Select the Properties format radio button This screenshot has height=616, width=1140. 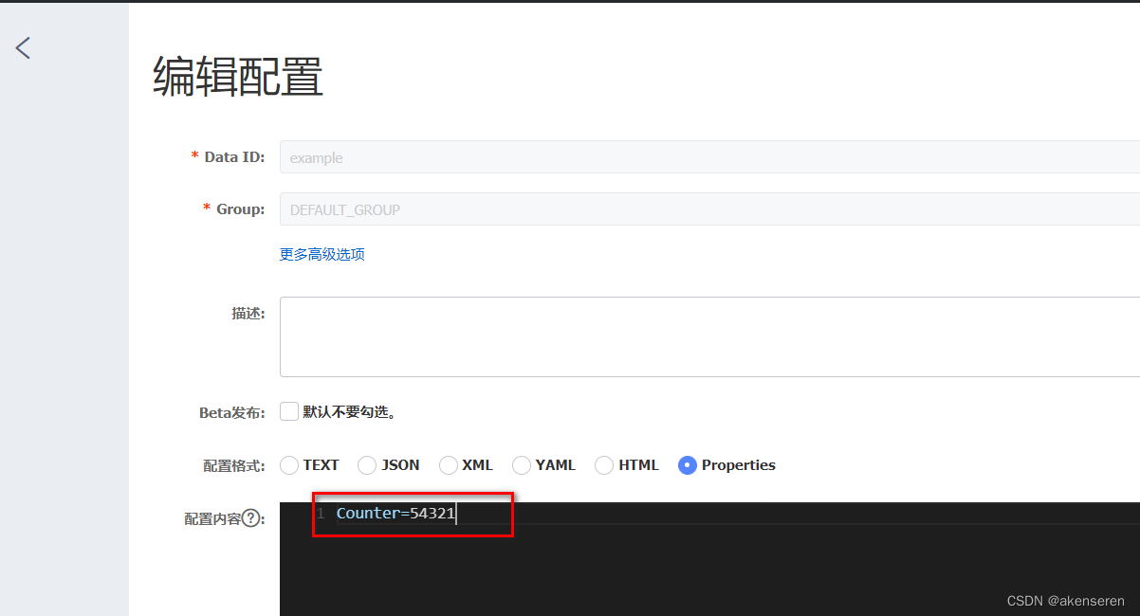688,465
